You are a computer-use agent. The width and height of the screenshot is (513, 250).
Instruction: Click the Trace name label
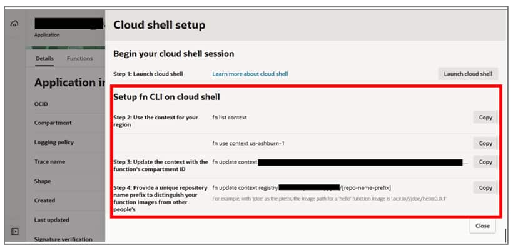[x=50, y=162]
